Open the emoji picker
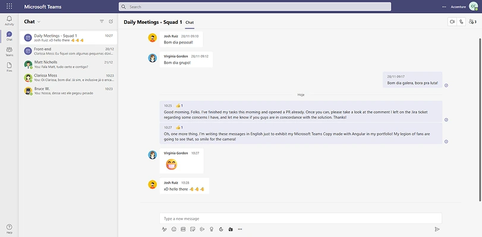The height and width of the screenshot is (237, 482). tap(174, 229)
